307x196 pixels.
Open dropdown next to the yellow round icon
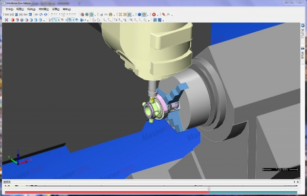tap(114, 15)
